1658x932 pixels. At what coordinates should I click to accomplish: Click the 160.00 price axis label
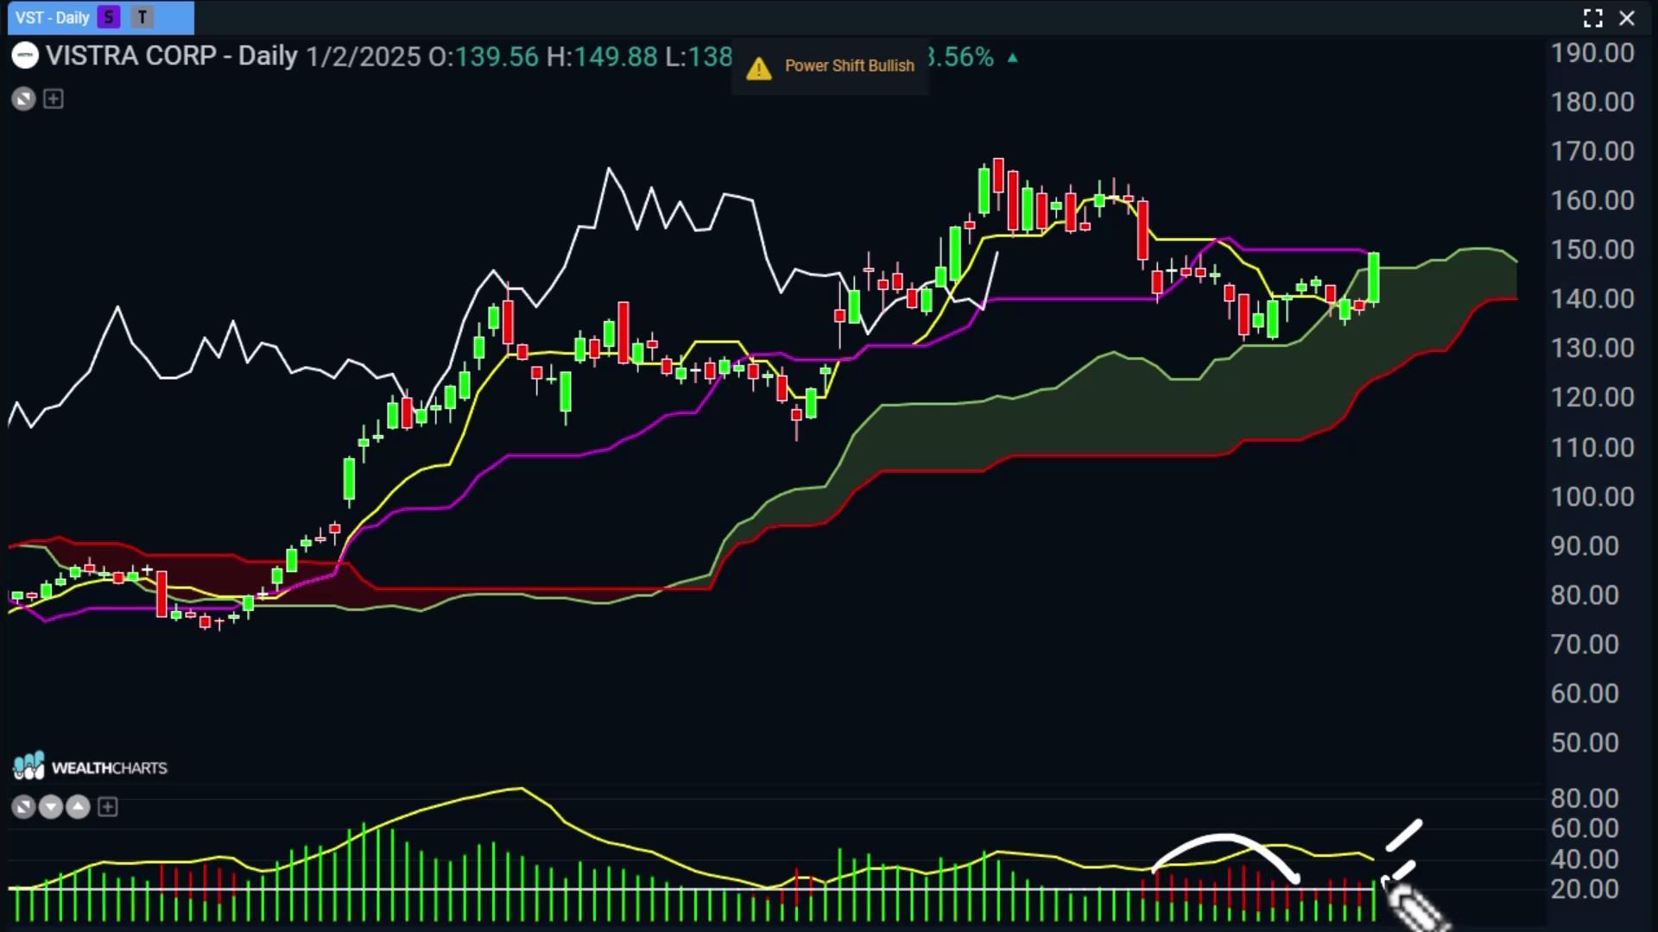pyautogui.click(x=1592, y=200)
